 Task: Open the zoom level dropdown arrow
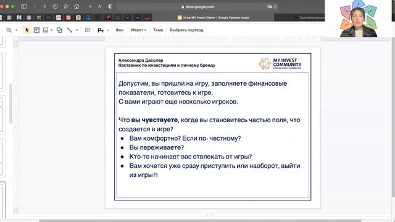pyautogui.click(x=17, y=30)
